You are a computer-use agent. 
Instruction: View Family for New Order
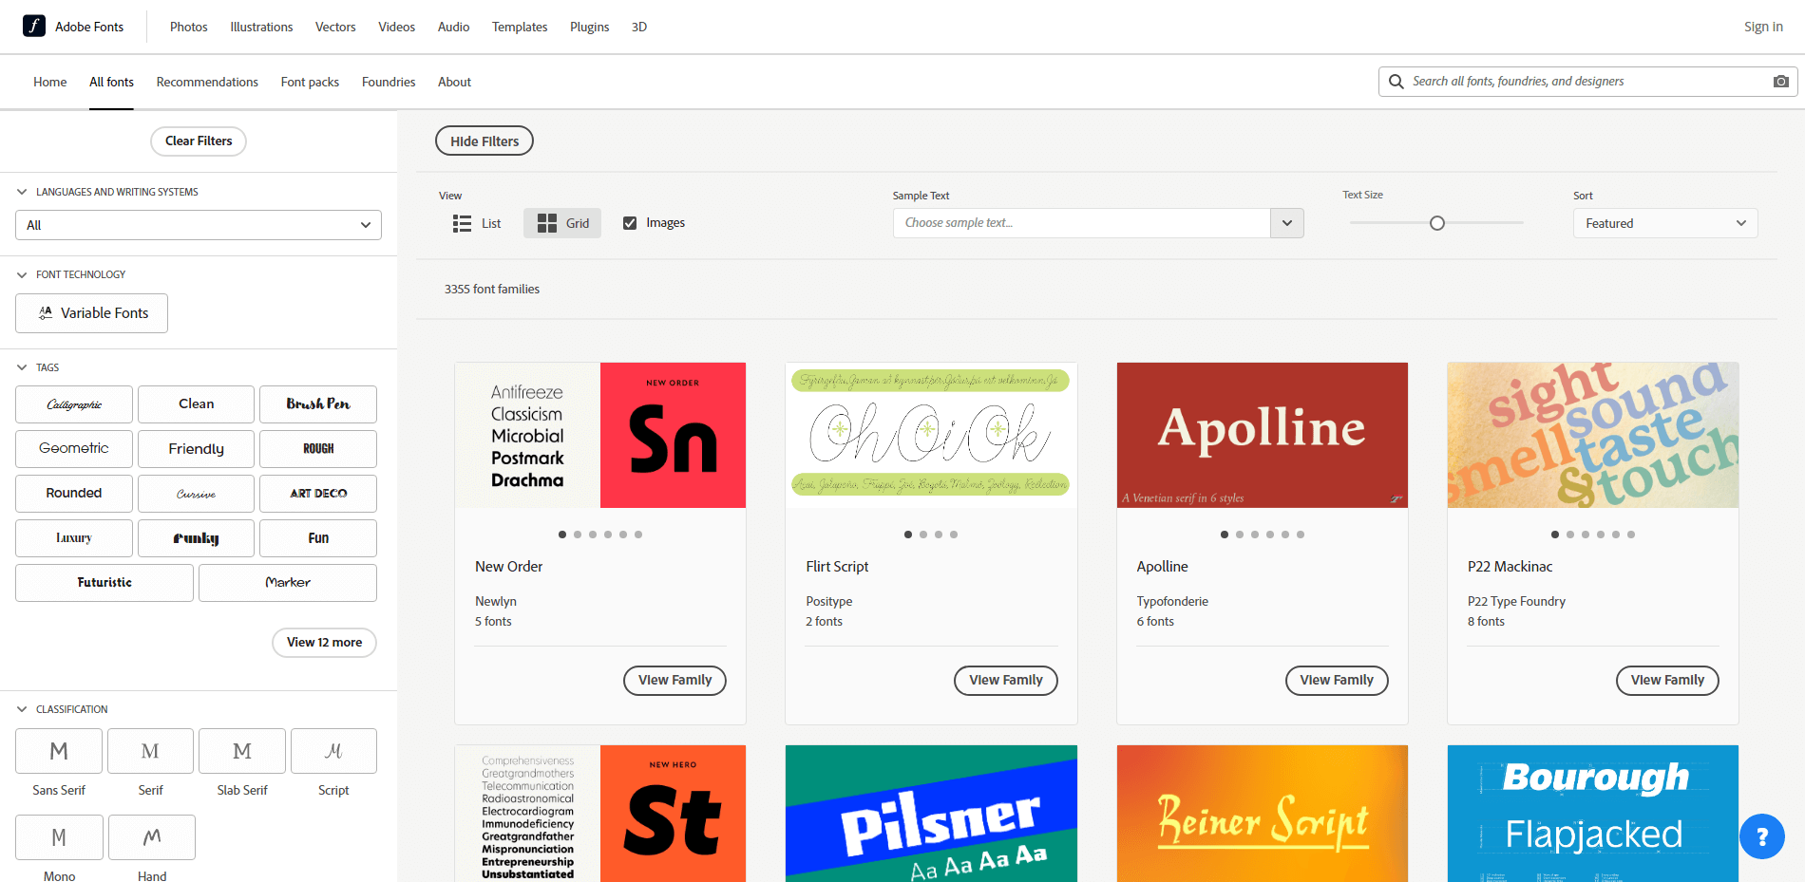(x=674, y=681)
